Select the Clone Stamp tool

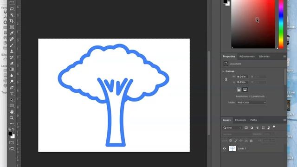(x=12, y=51)
